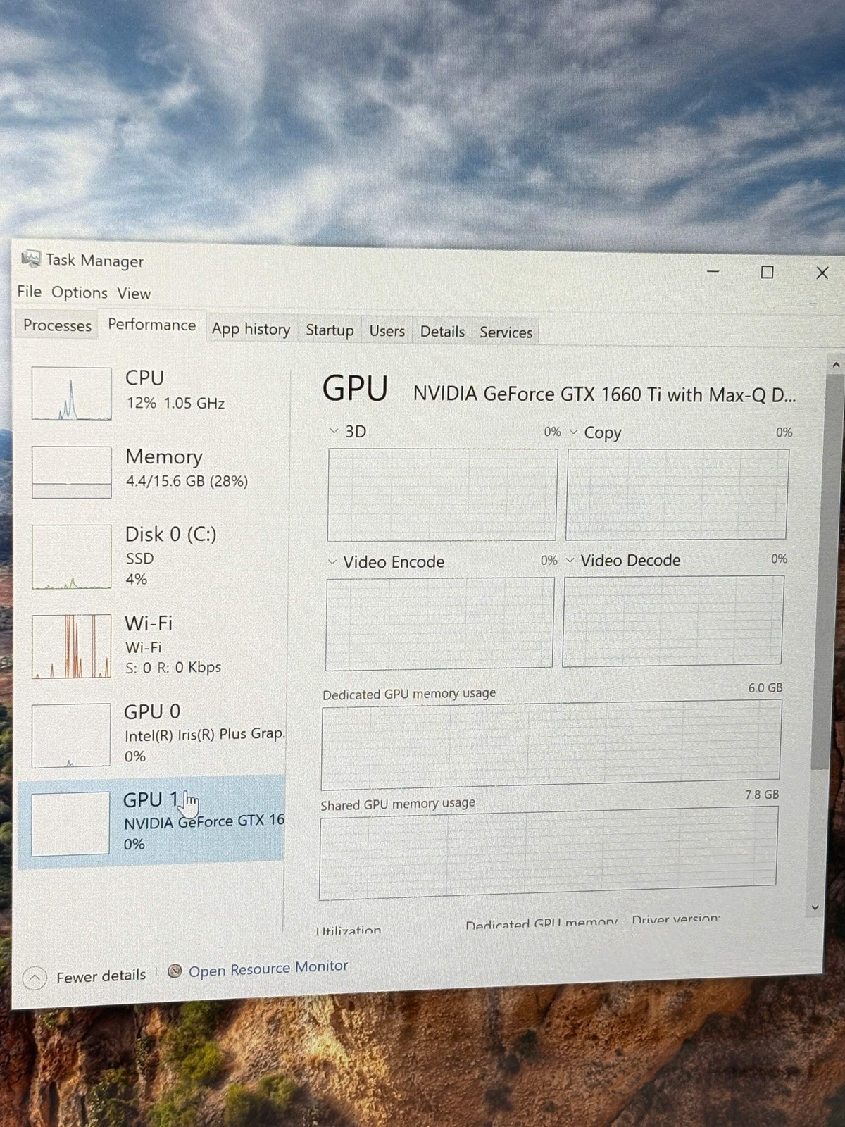Open the View menu
The image size is (845, 1127).
point(134,293)
